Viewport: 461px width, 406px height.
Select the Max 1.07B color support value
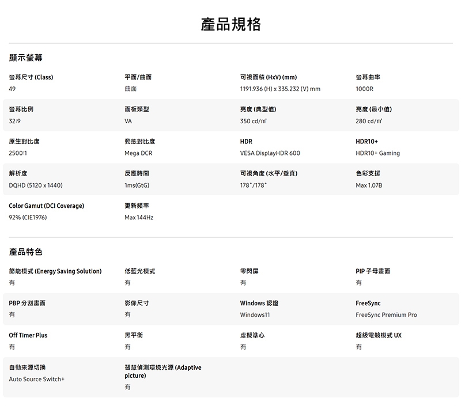pos(369,185)
